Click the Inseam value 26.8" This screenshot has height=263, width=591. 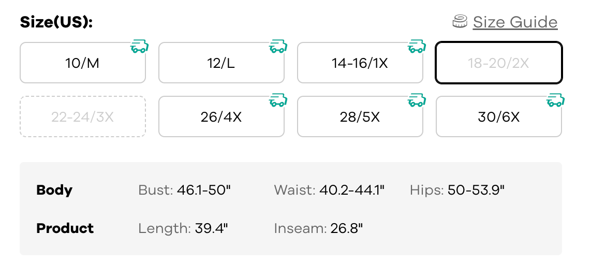pyautogui.click(x=346, y=228)
